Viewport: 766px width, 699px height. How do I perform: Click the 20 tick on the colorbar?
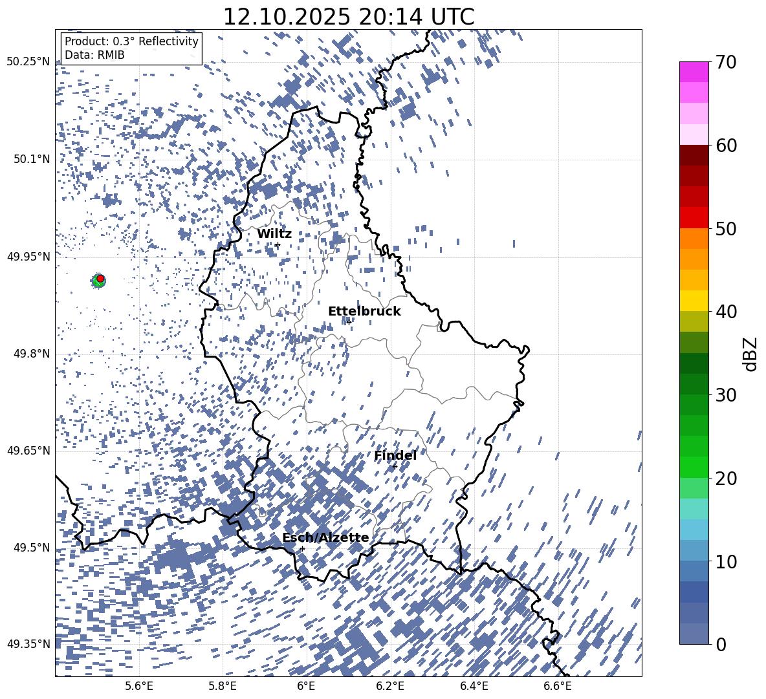[726, 478]
